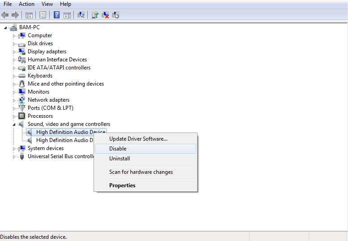Viewport: 348px width, 241px height.
Task: Select the BAM-PC computer icon
Action: [13, 27]
